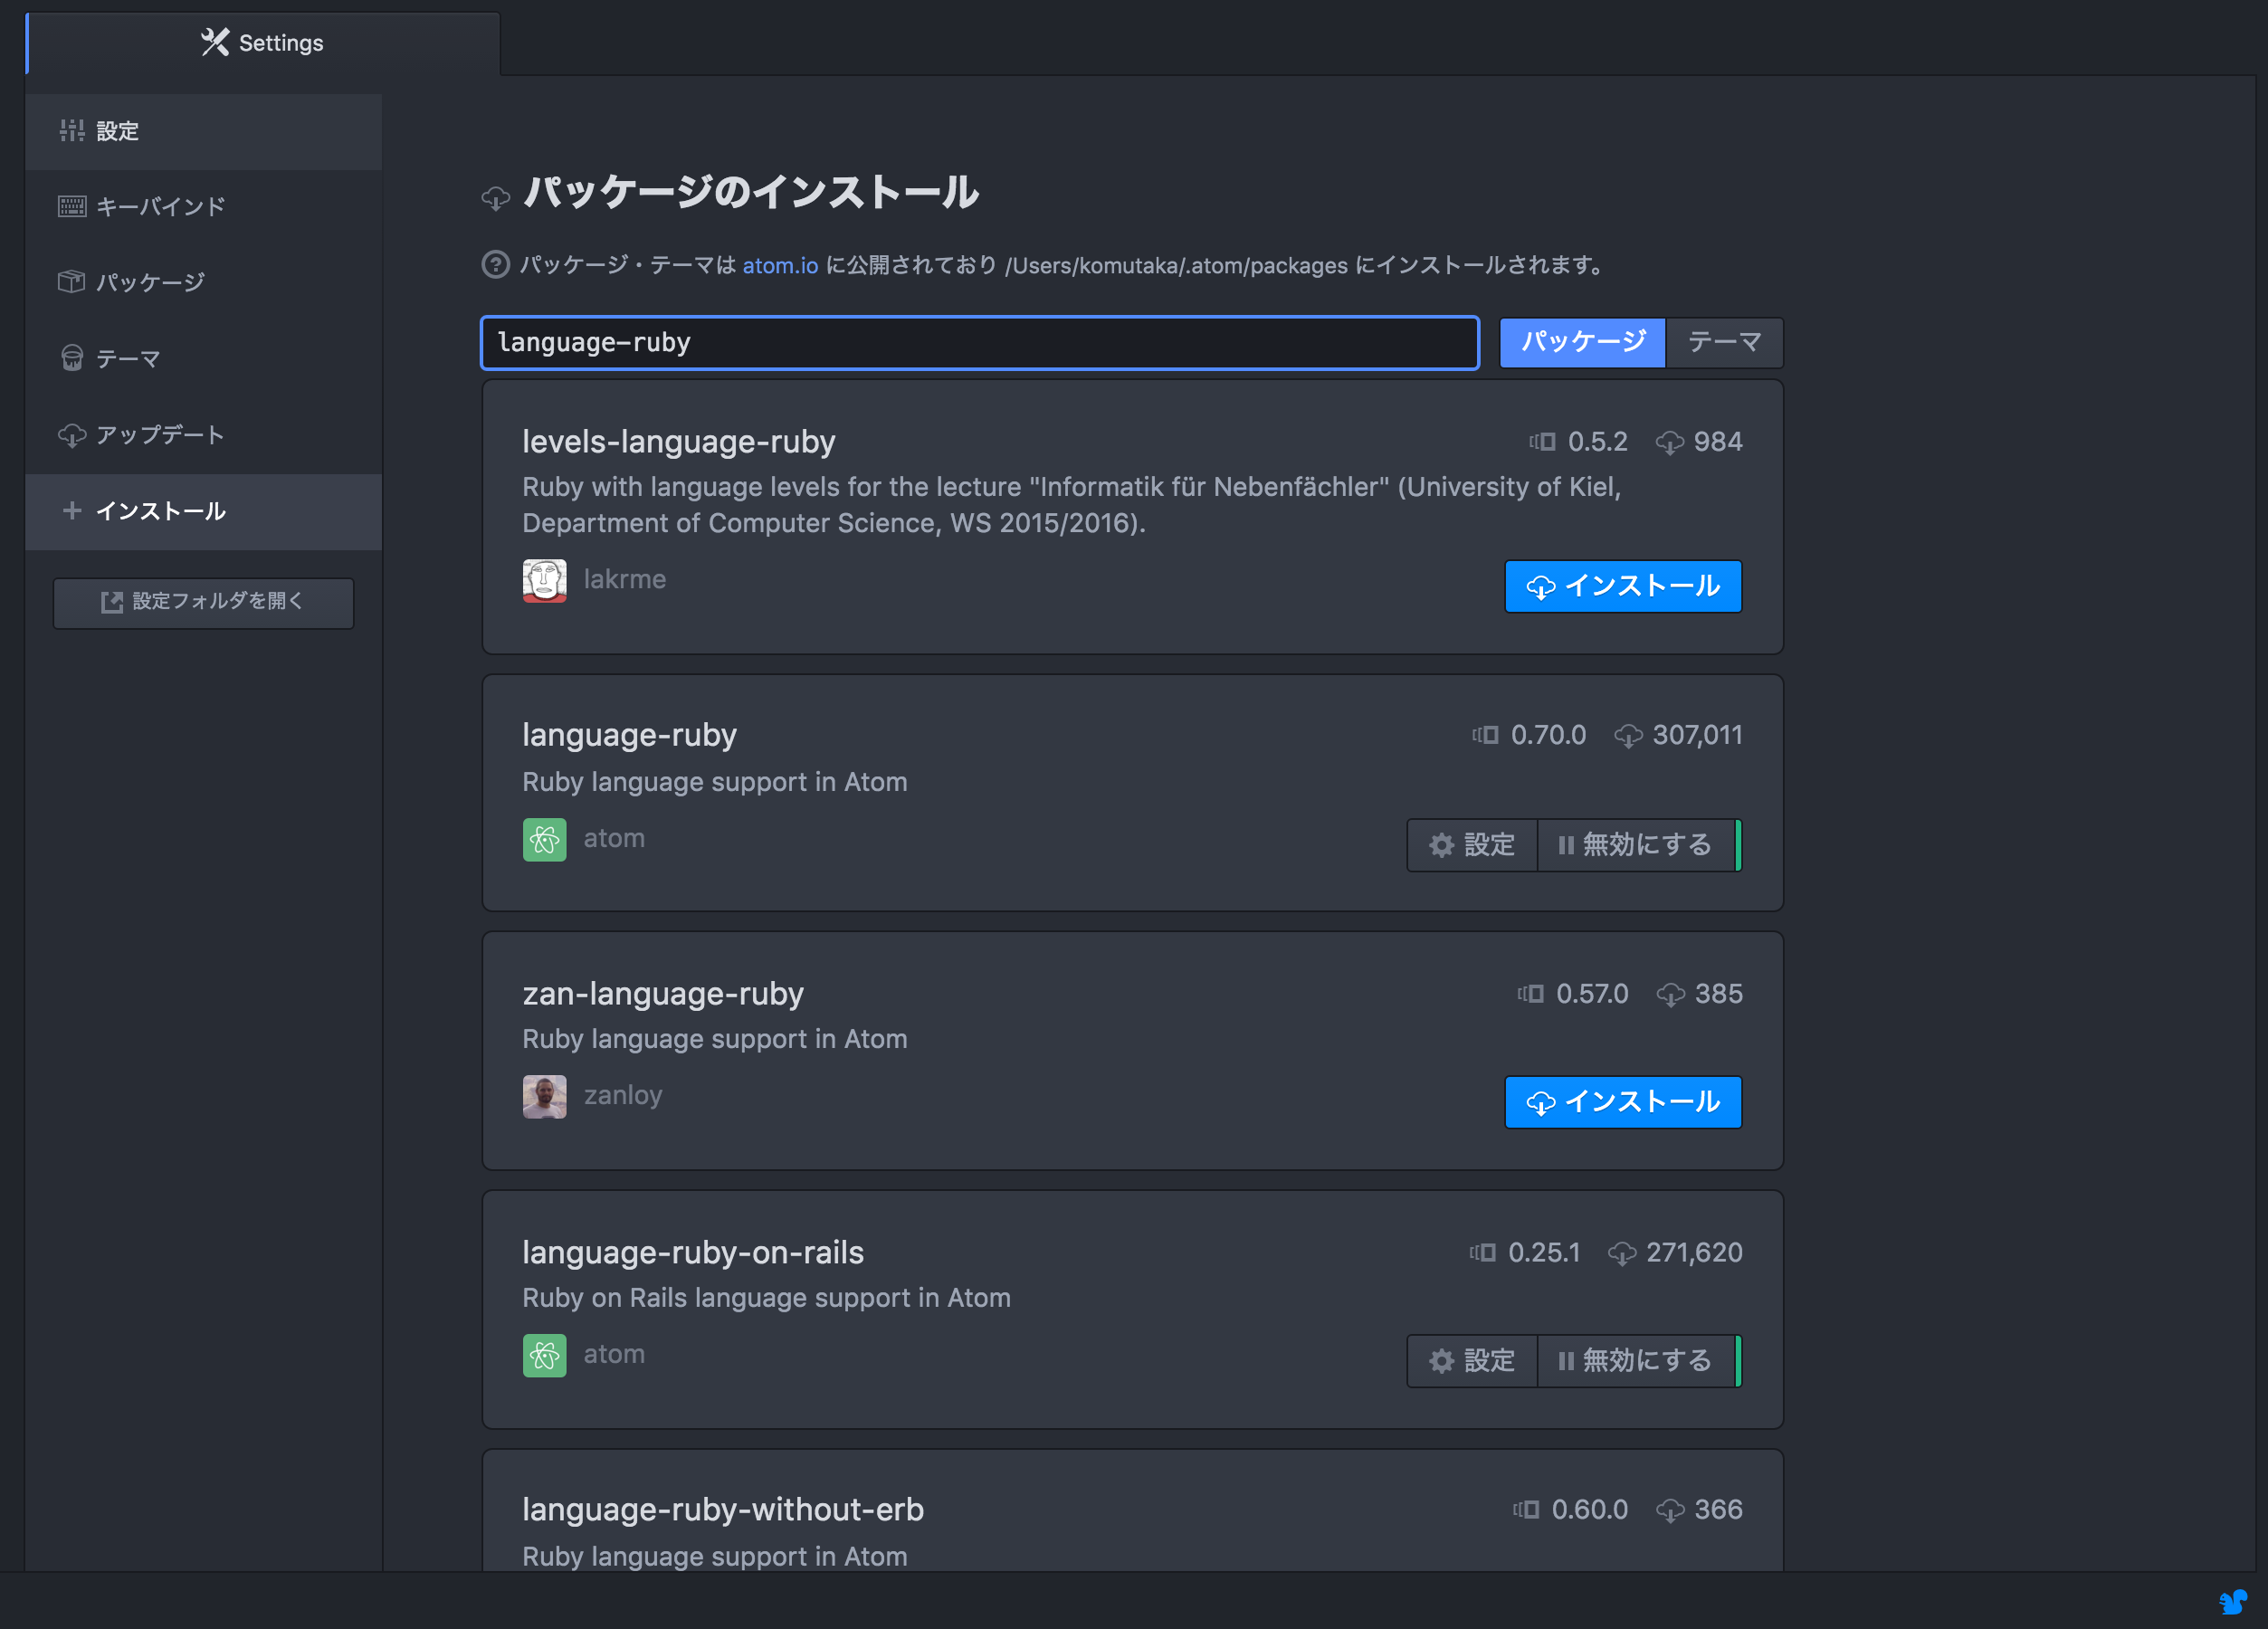Viewport: 2268px width, 1629px height.
Task: Click the plus icon beside インストール
Action: click(x=72, y=510)
